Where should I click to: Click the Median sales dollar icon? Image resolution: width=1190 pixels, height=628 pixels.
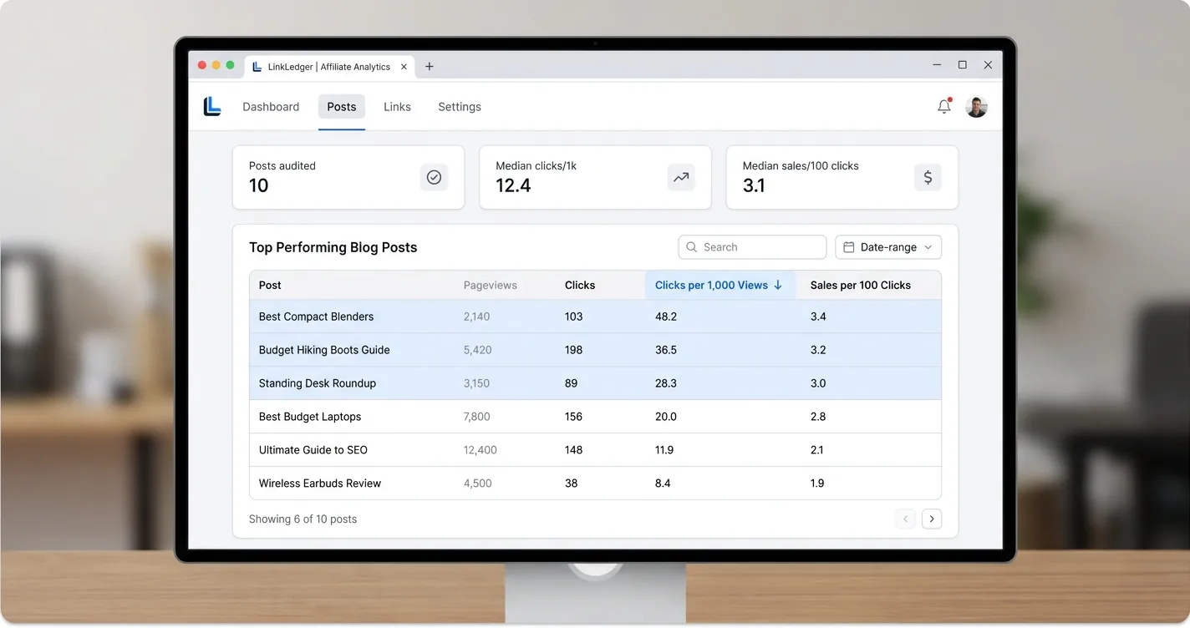tap(928, 177)
